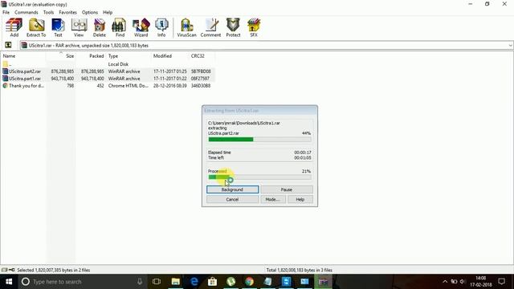Open the Favorites menu
This screenshot has width=514, height=289.
67,12
